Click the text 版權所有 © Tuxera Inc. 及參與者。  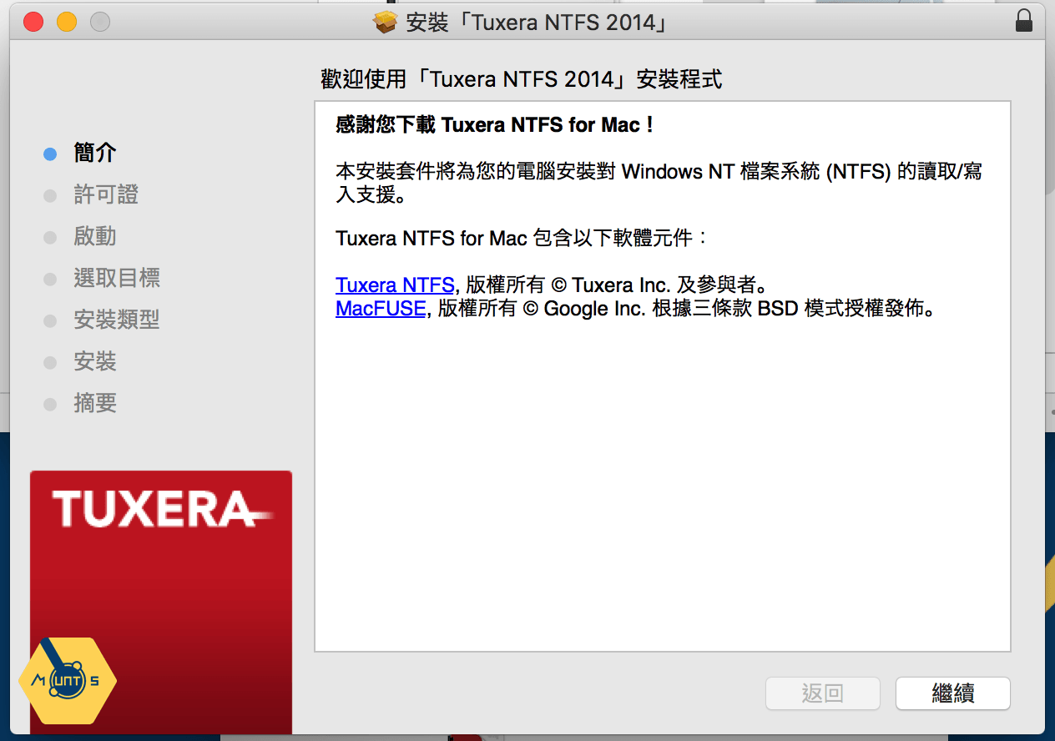[616, 285]
